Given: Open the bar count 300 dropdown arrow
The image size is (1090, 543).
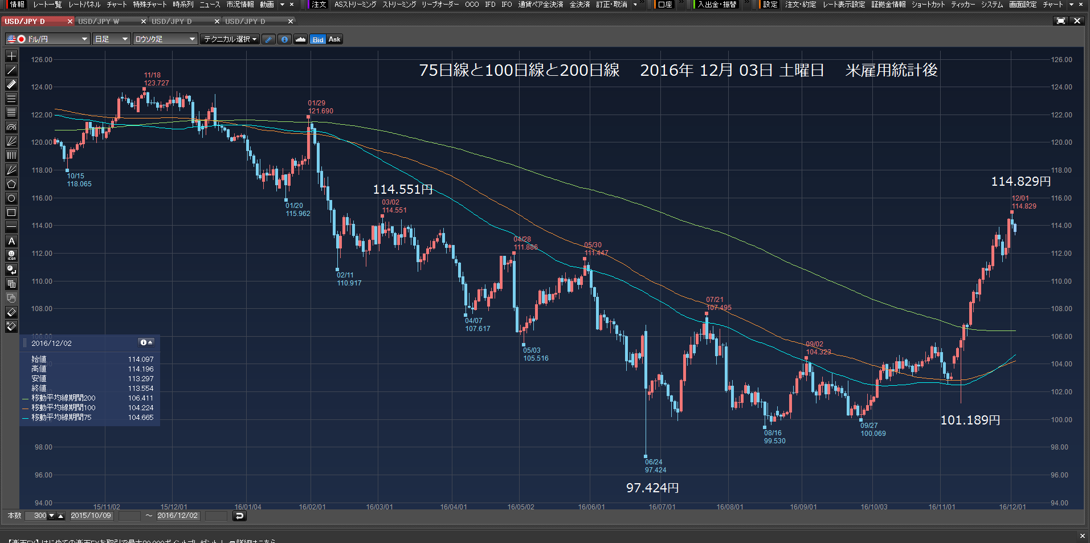Looking at the screenshot, I should (51, 516).
